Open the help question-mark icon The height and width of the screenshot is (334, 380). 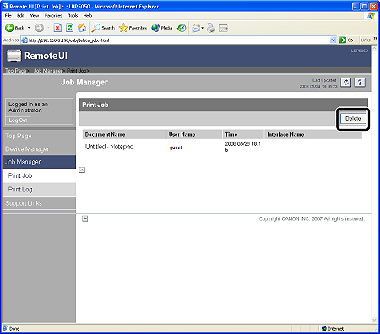pyautogui.click(x=360, y=83)
